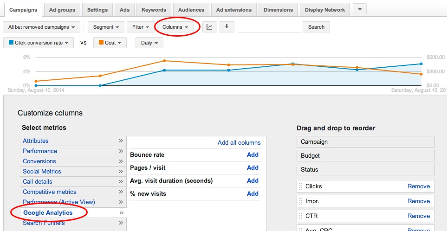The height and width of the screenshot is (231, 447).
Task: Open the Filter dropdown
Action: click(141, 27)
